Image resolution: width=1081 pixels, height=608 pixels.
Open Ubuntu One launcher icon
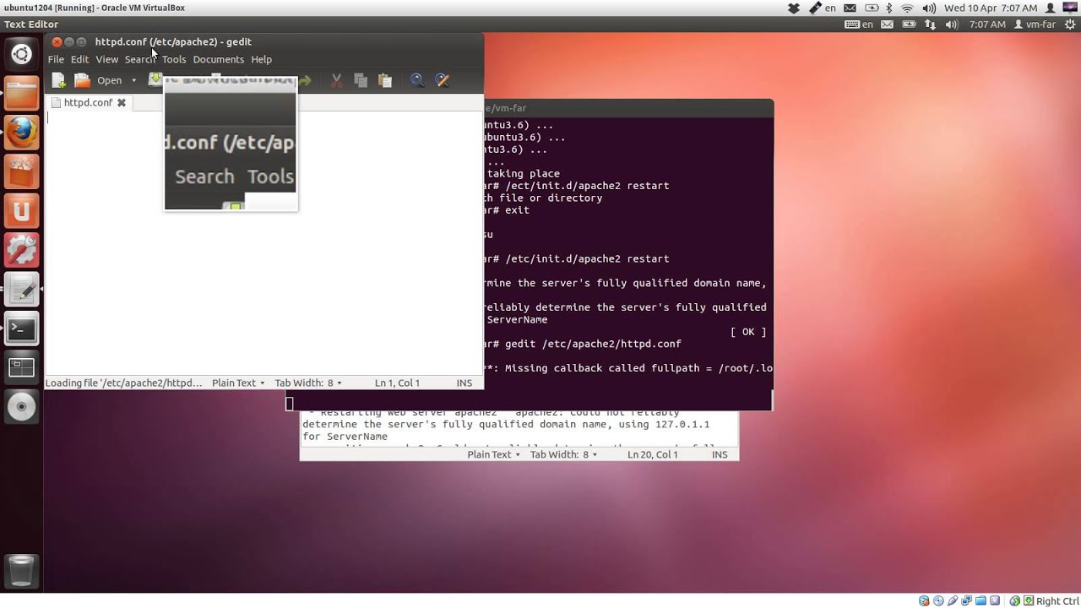click(22, 211)
